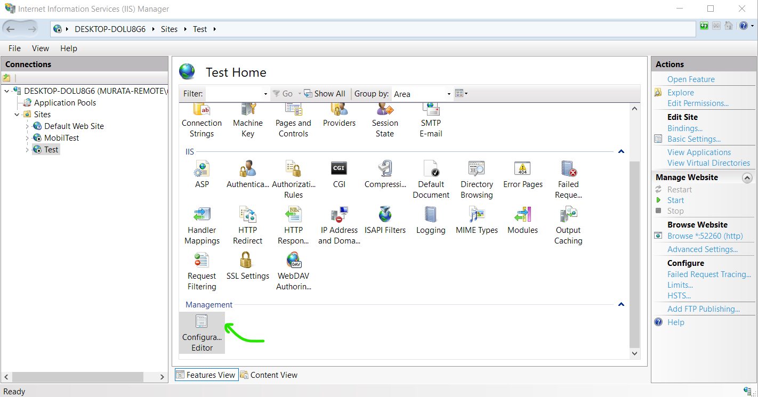Expand the Default Web Site node
The height and width of the screenshot is (397, 758).
click(x=28, y=126)
